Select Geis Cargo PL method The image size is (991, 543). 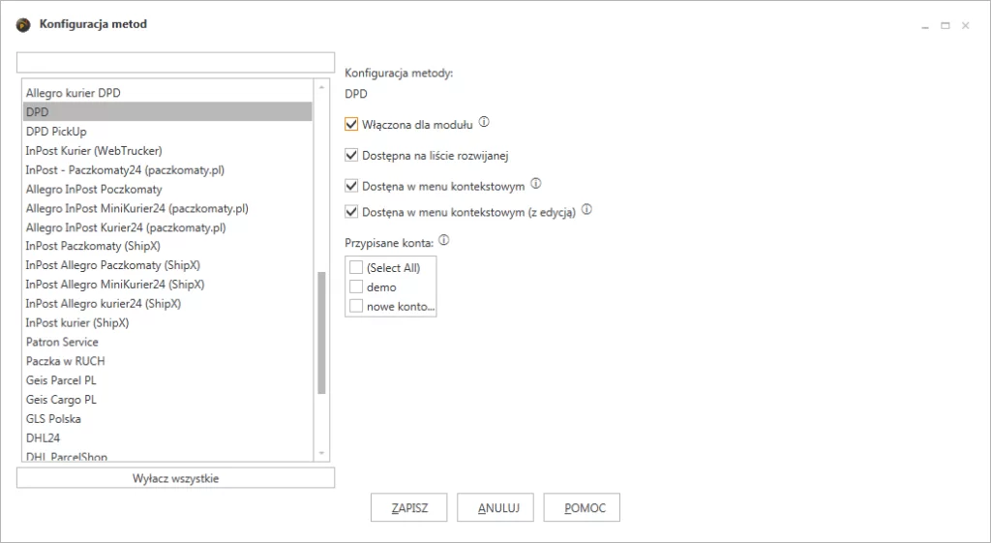point(167,400)
